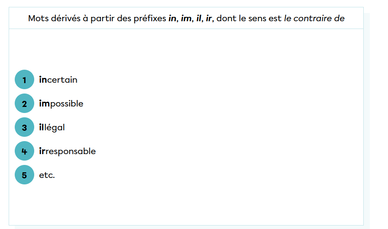The height and width of the screenshot is (229, 388).
Task: Click the number 1 circle badge
Action: click(24, 80)
